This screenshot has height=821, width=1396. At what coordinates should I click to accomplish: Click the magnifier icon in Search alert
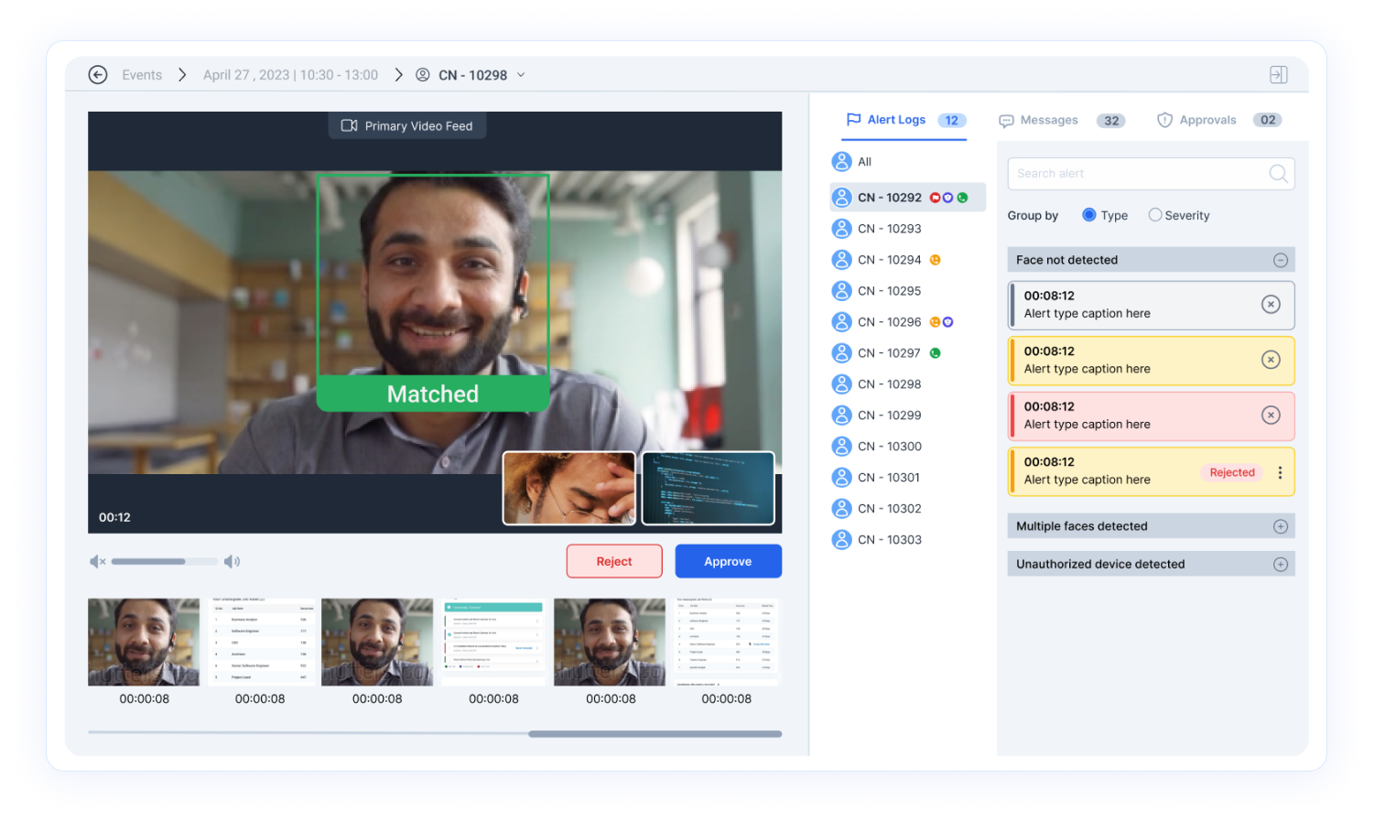(x=1278, y=174)
